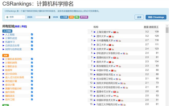Select the orange 系统 tag in the header
The height and width of the screenshot is (106, 169).
tap(71, 17)
